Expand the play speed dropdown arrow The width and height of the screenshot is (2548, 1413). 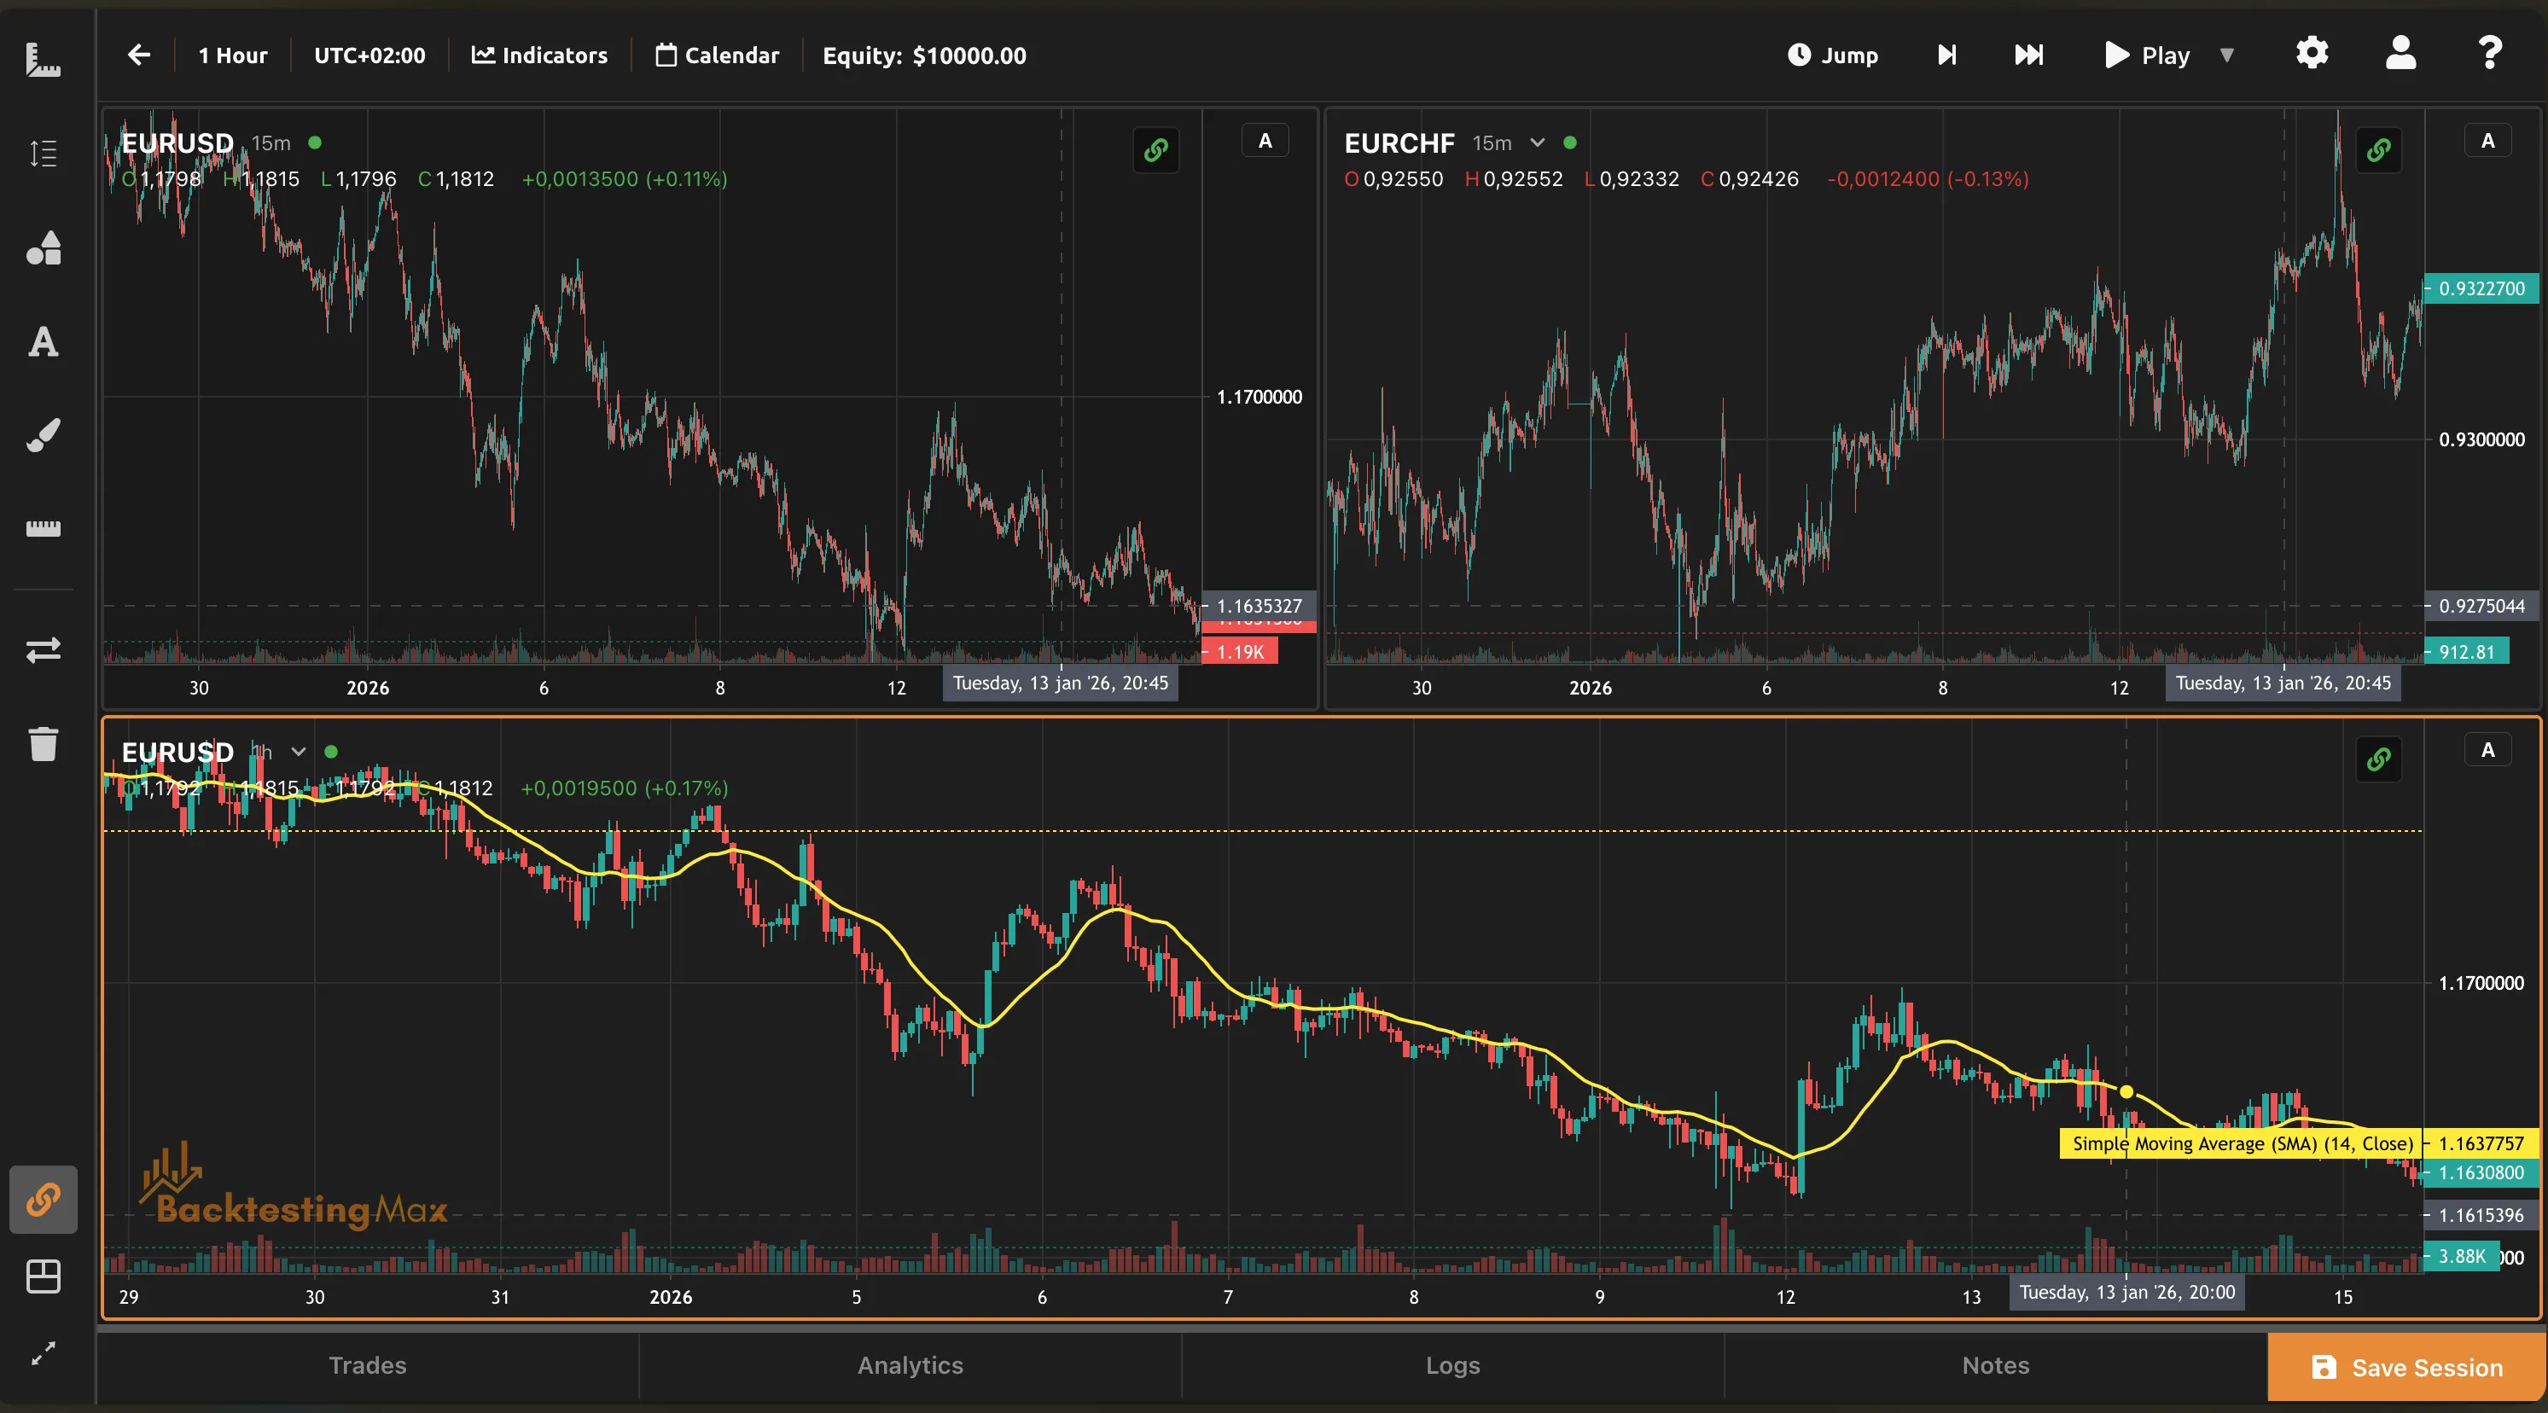click(x=2226, y=55)
